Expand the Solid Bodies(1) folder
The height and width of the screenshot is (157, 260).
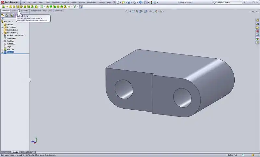tap(2, 33)
